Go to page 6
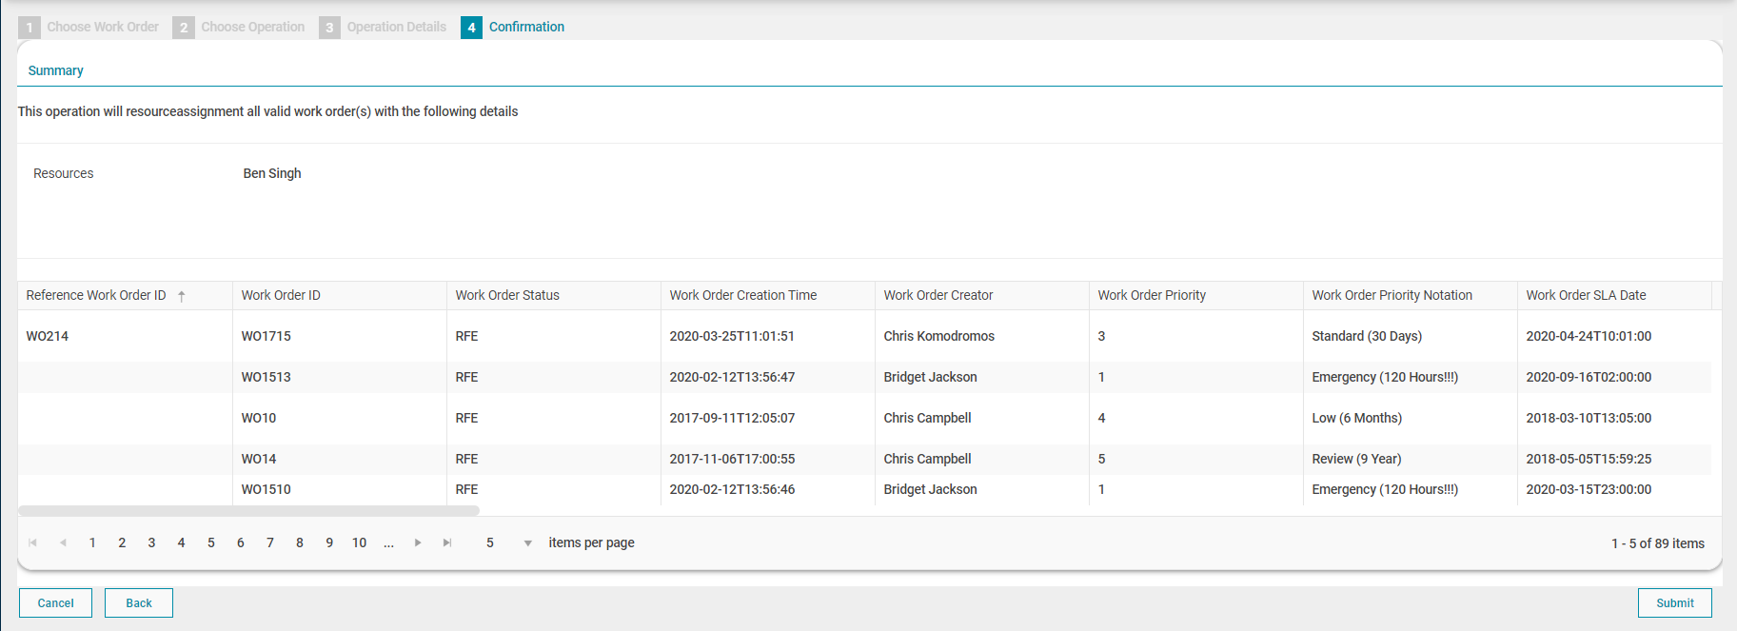Viewport: 1737px width, 631px height. [x=241, y=542]
